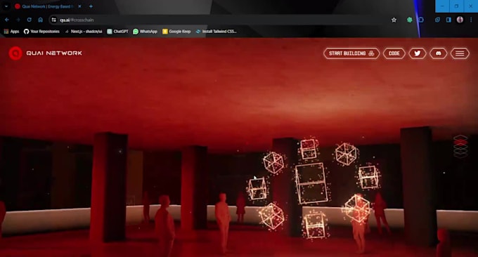This screenshot has width=478, height=257.
Task: Close the Quai Network tab
Action: point(79,6)
